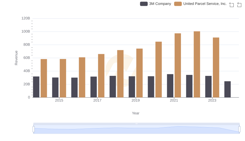Click the Revenue axis title
Viewport: 245px width, 141px height.
[16, 58]
